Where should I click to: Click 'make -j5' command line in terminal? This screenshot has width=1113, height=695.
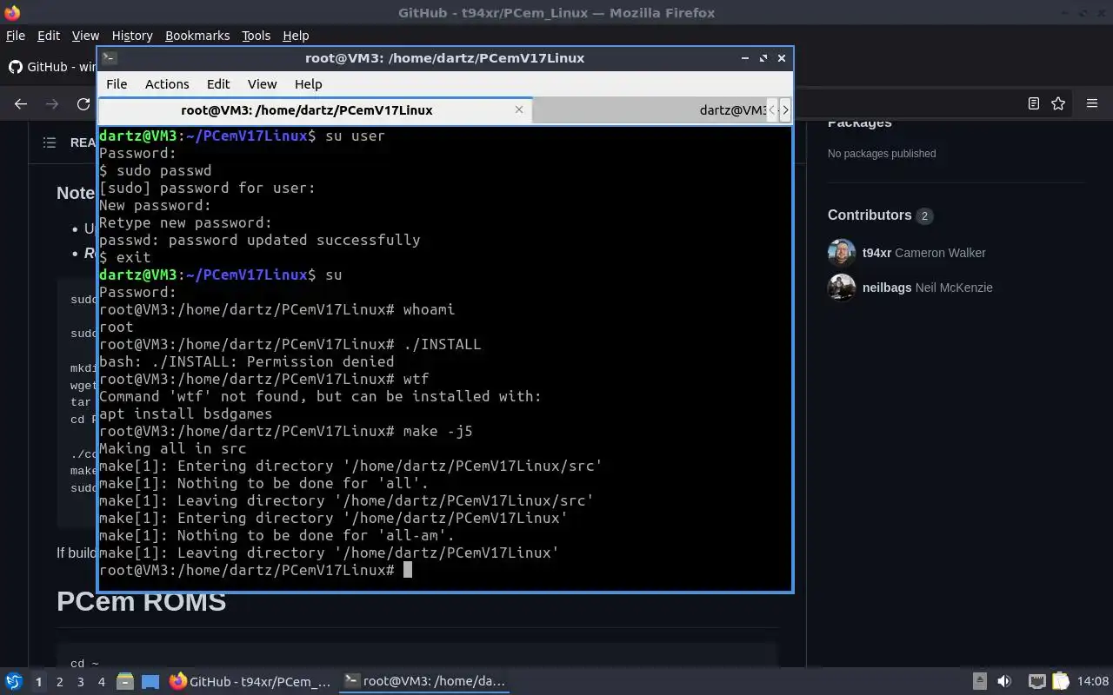(286, 431)
